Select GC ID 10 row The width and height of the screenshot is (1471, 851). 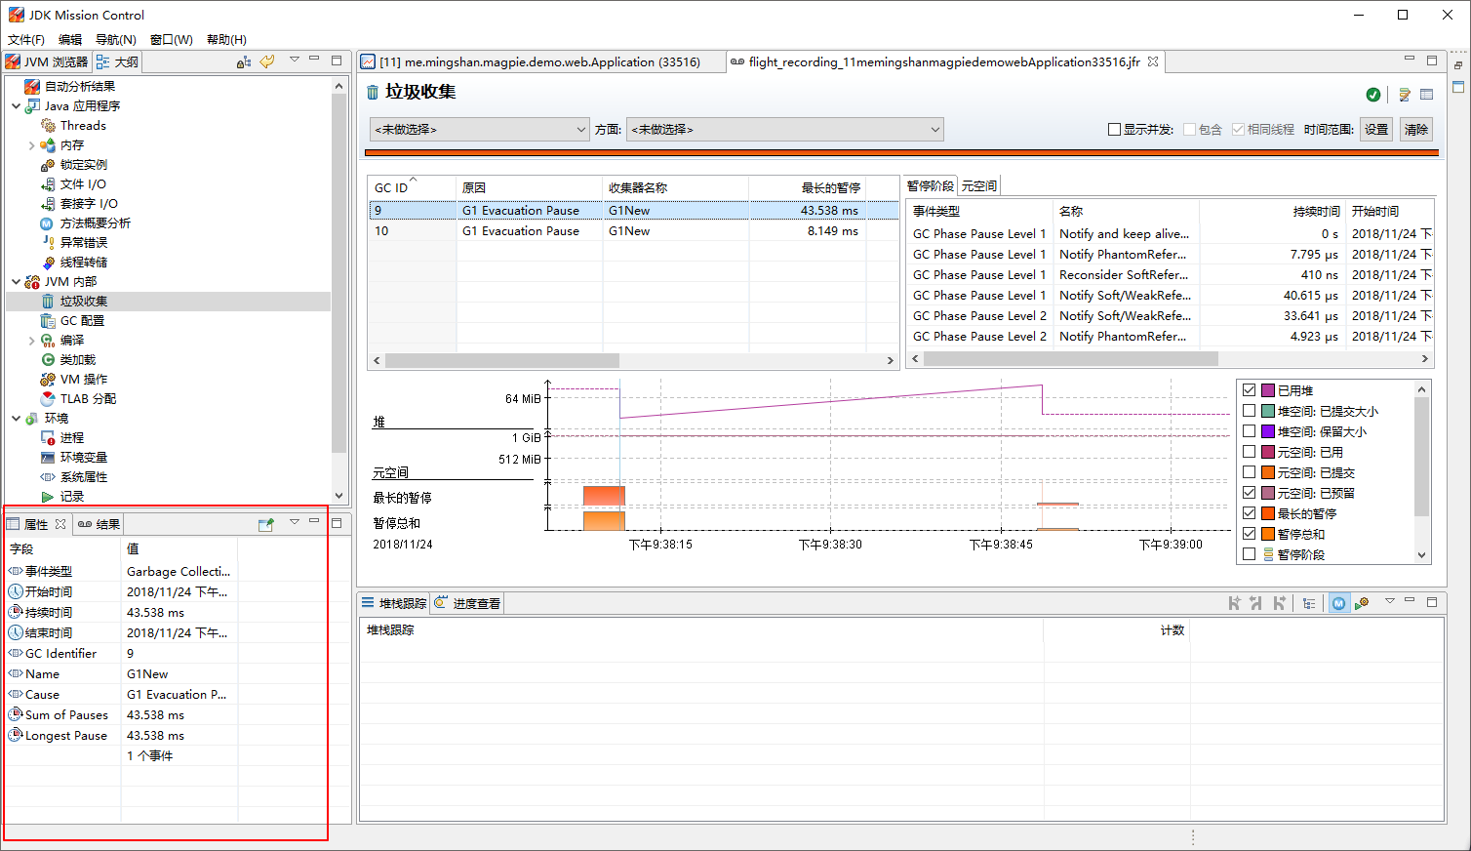click(633, 231)
